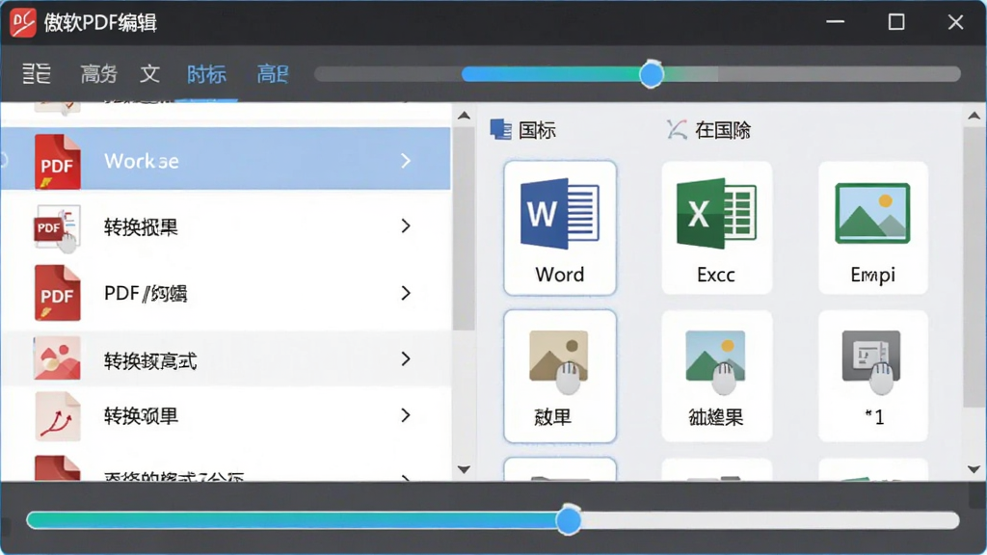
Task: Open the hamburger list menu icon
Action: pyautogui.click(x=37, y=73)
